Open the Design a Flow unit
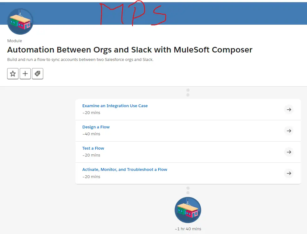The width and height of the screenshot is (307, 234). coord(96,127)
